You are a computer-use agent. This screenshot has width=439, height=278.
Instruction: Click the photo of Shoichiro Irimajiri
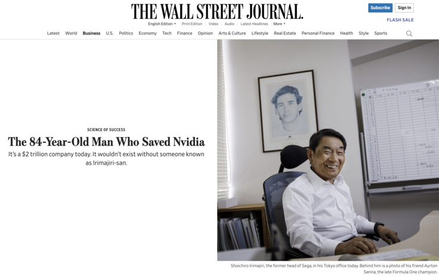pos(328,150)
